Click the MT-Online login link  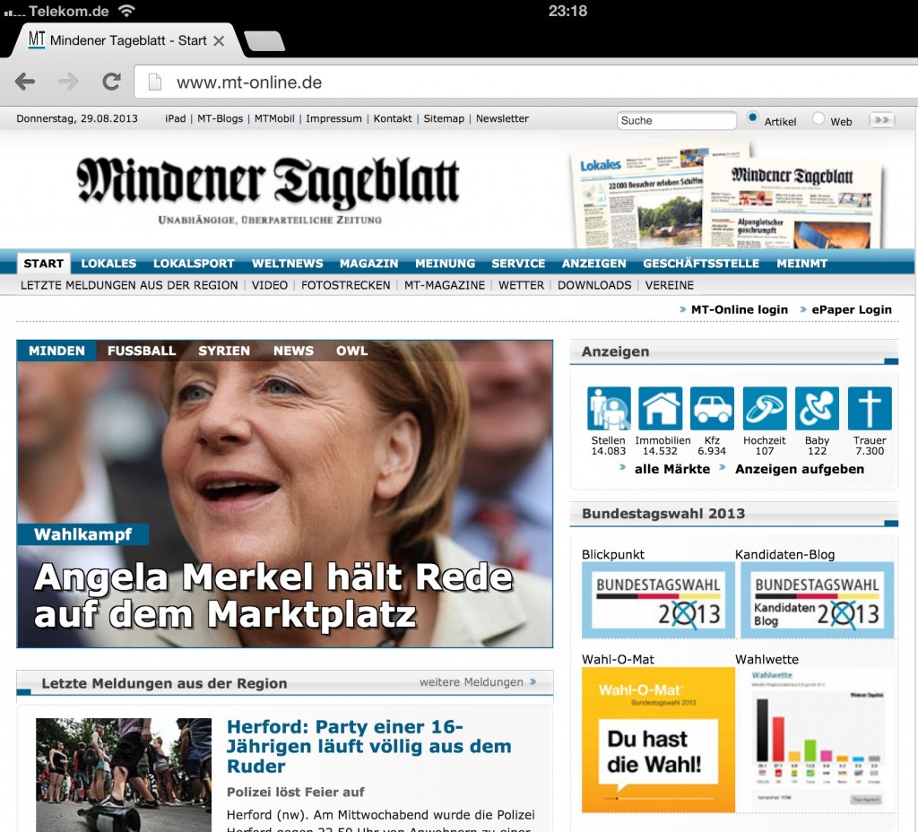[x=740, y=309]
